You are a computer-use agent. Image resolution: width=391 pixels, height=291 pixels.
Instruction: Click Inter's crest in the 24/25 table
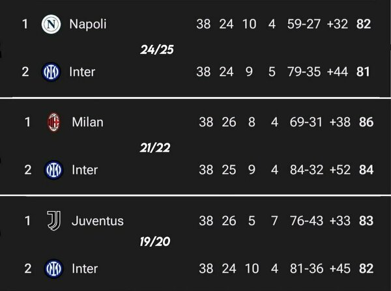(51, 72)
